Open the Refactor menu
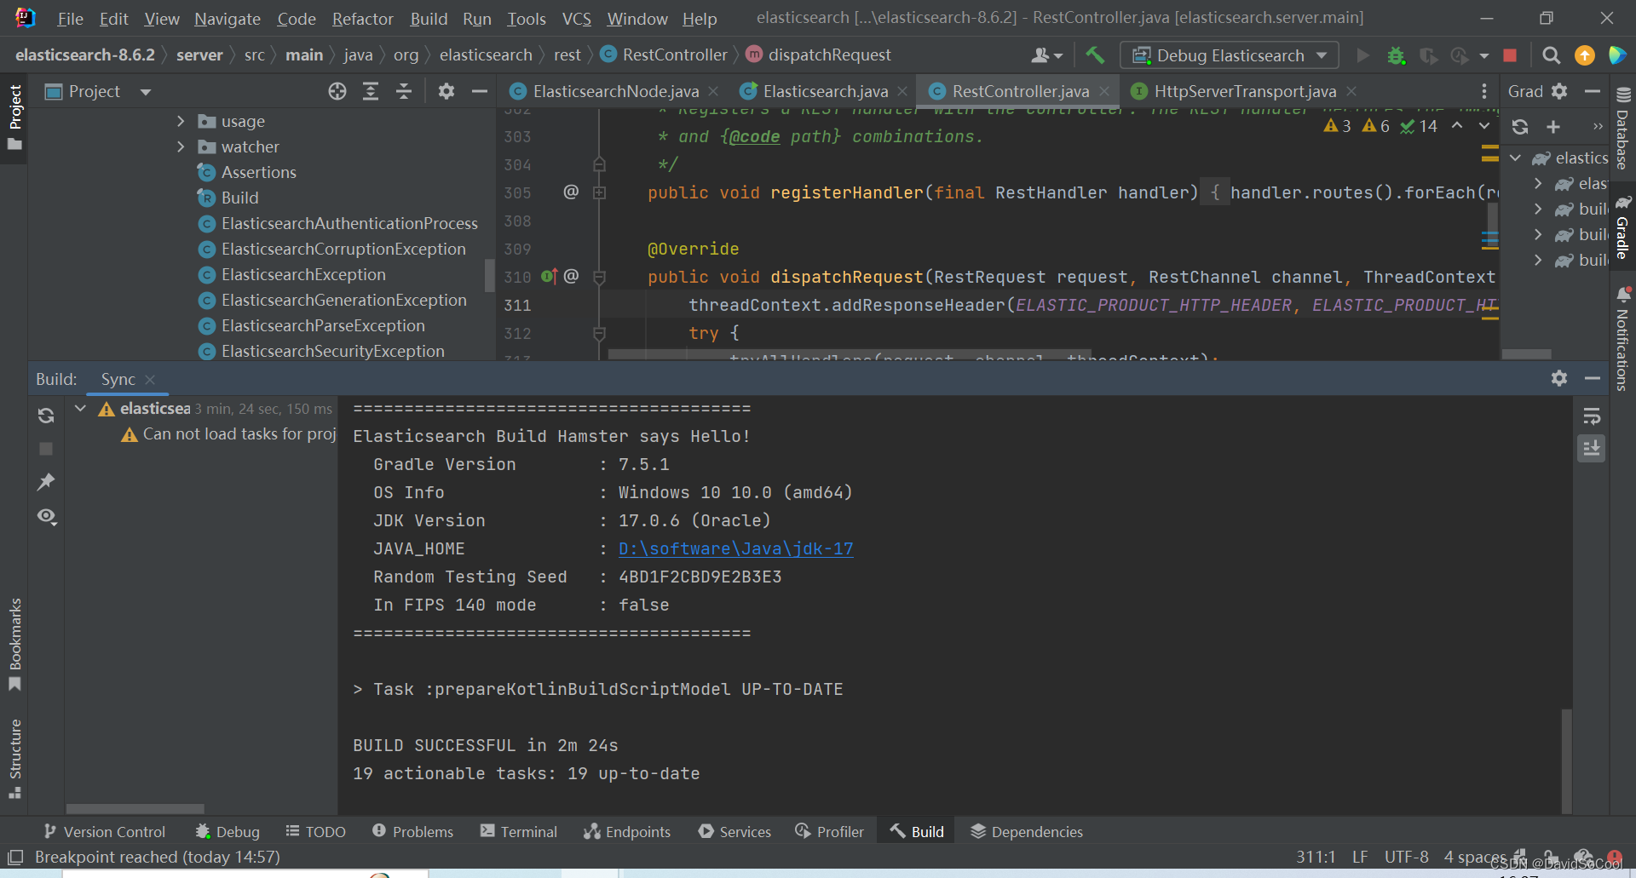 coord(362,19)
